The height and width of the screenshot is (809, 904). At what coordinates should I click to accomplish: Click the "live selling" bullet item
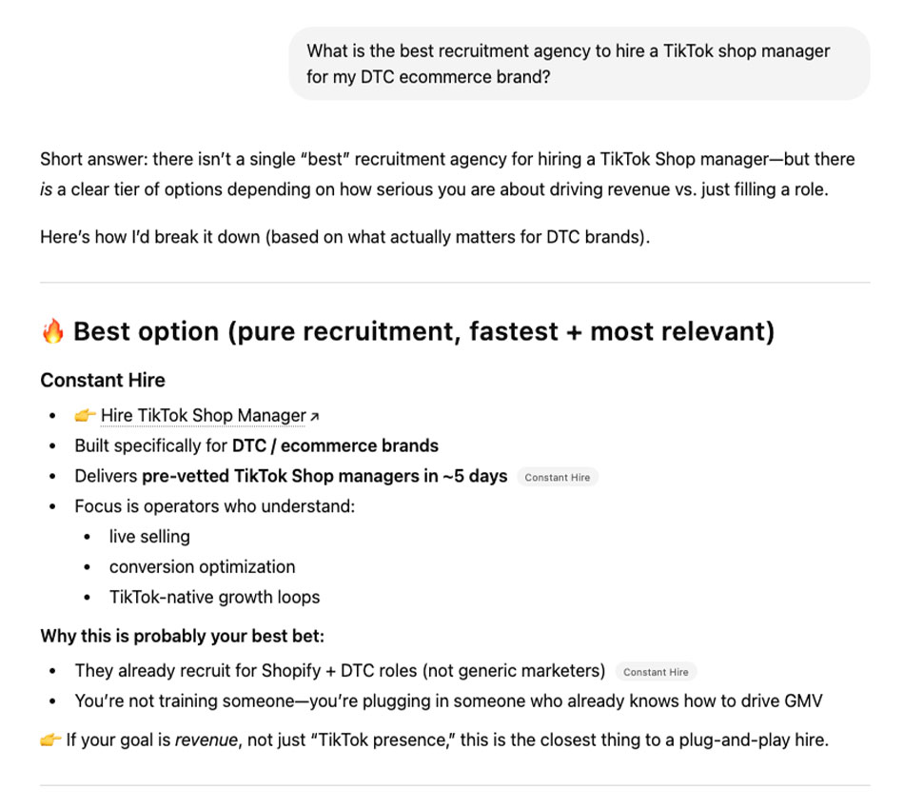click(x=149, y=537)
